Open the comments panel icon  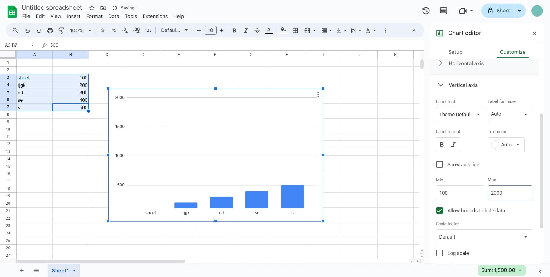point(443,11)
